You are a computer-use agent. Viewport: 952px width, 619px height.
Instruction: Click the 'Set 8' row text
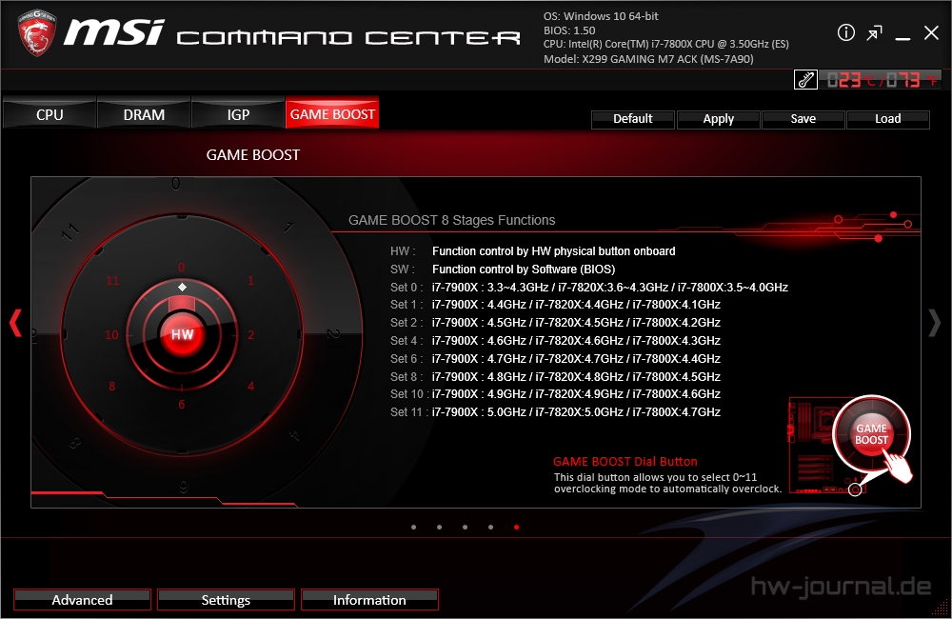(x=555, y=376)
